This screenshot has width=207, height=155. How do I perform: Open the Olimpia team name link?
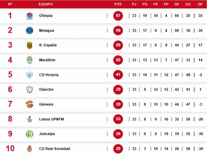click(46, 16)
